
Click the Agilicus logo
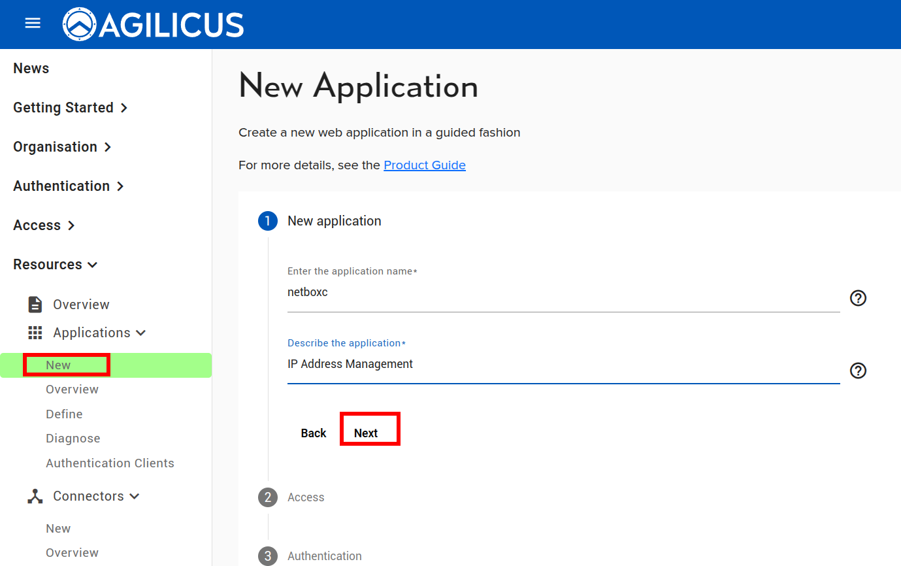(152, 24)
